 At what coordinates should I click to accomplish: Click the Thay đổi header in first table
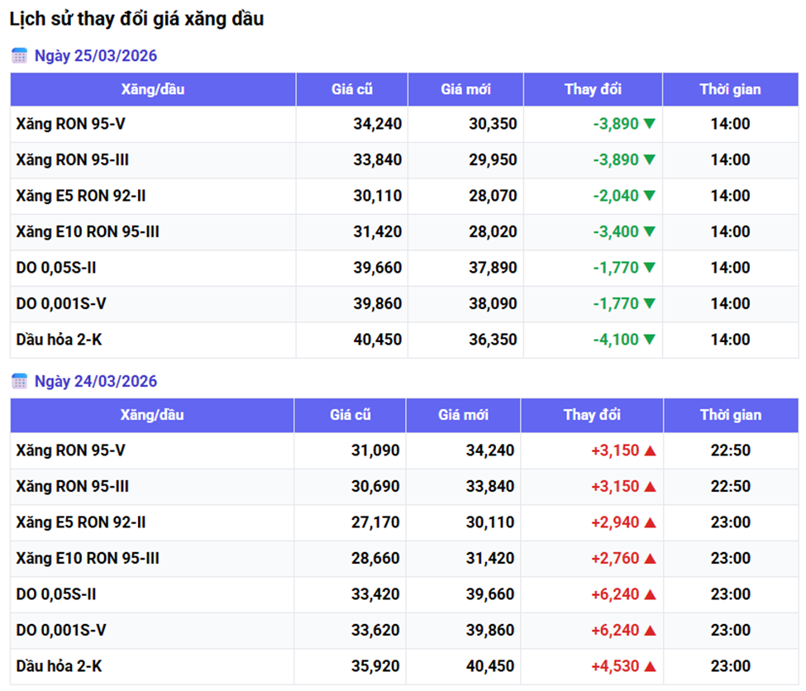pyautogui.click(x=593, y=89)
